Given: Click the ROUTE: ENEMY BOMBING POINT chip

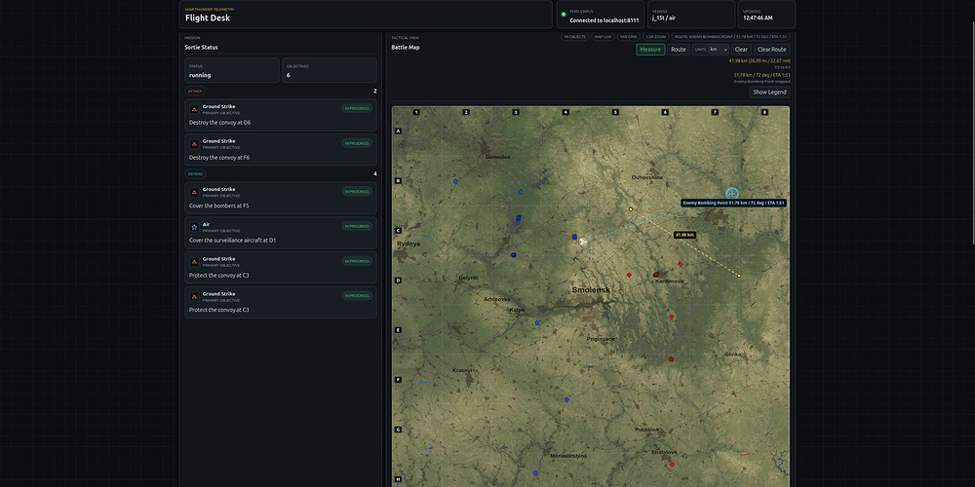Looking at the screenshot, I should [731, 37].
